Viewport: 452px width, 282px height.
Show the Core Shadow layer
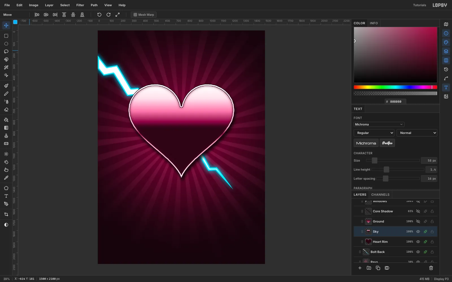click(418, 211)
